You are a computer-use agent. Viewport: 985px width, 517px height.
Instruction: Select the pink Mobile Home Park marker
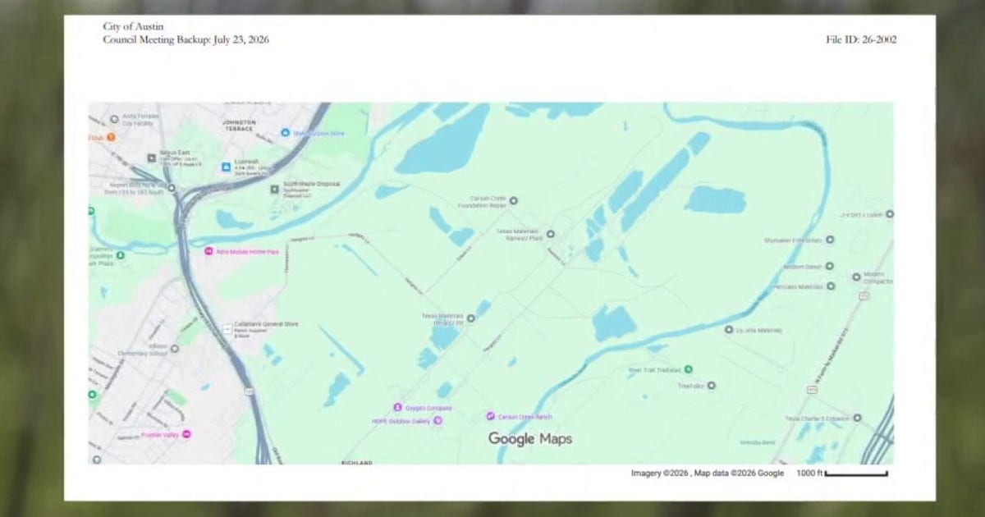coord(208,251)
